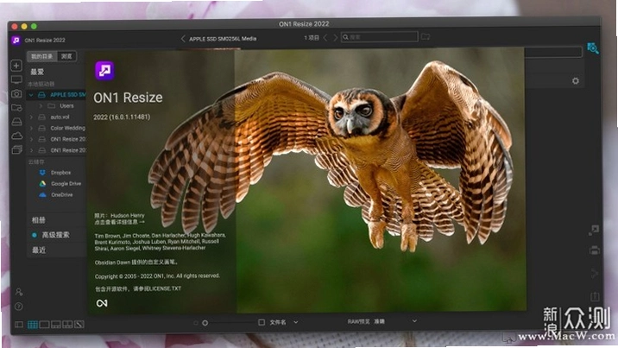Viewport: 618px width, 348px height.
Task: Go to next item arrow
Action: pos(336,37)
